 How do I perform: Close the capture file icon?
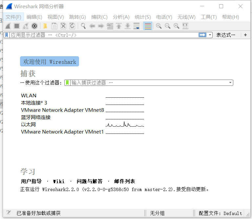tap(63, 26)
